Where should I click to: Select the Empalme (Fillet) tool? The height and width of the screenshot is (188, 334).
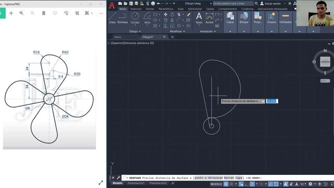(179, 20)
